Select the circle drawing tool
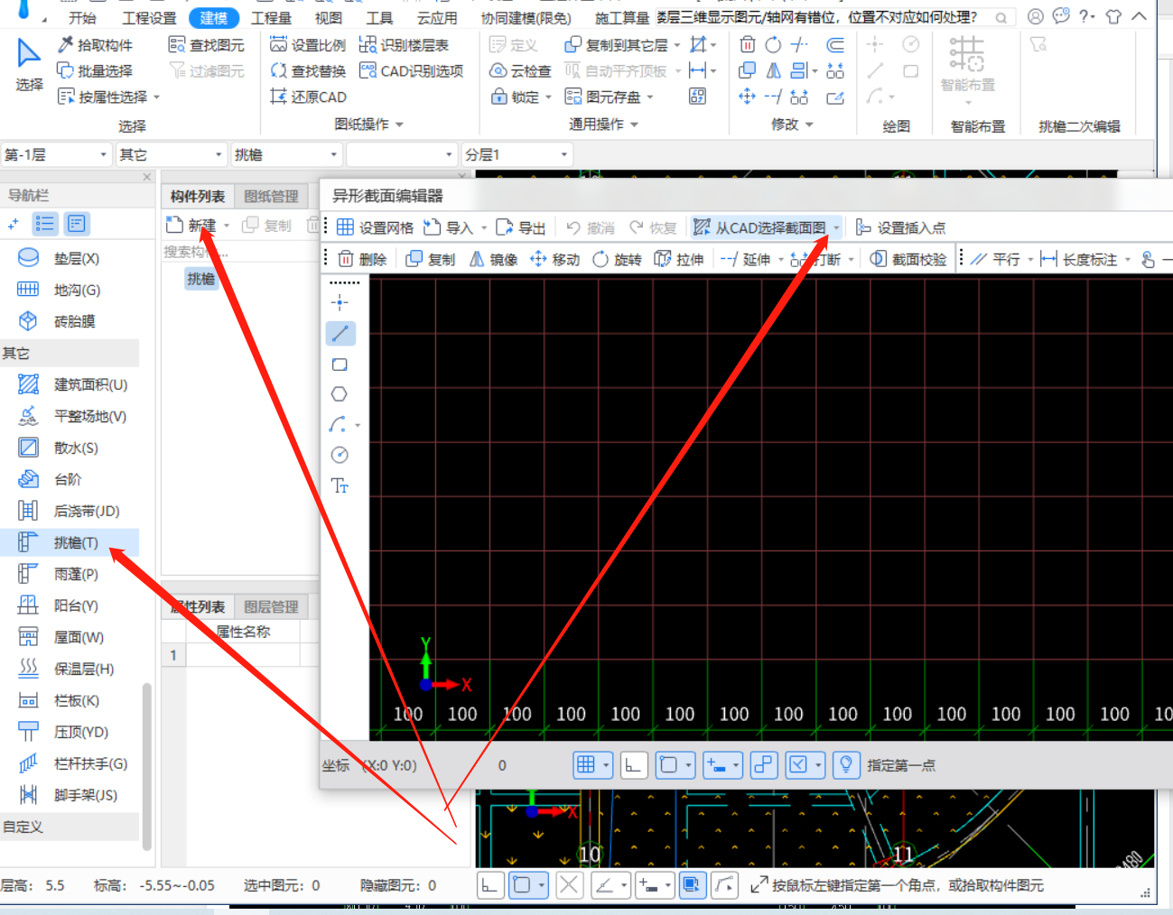Image resolution: width=1173 pixels, height=915 pixels. 340,455
